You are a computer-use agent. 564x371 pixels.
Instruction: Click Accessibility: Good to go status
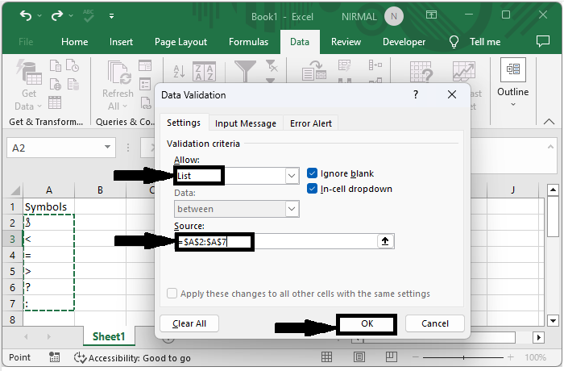pyautogui.click(x=132, y=358)
